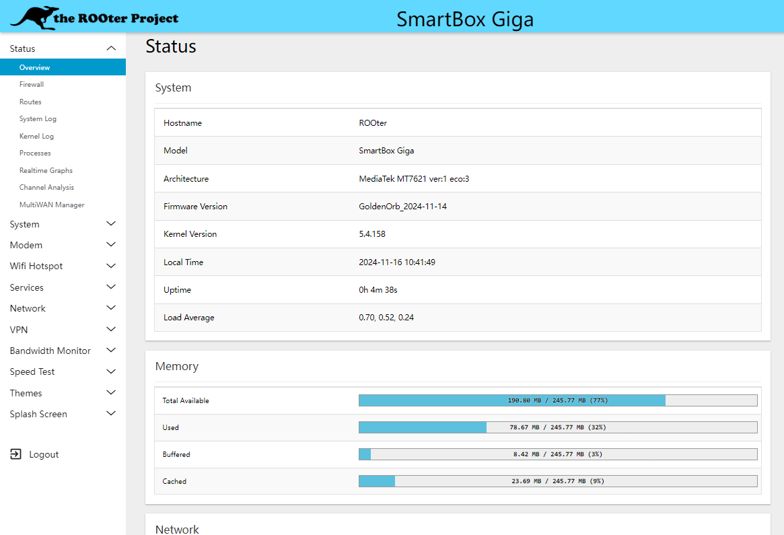Click the Firmware Version row label
Image resolution: width=784 pixels, height=535 pixels.
click(196, 207)
